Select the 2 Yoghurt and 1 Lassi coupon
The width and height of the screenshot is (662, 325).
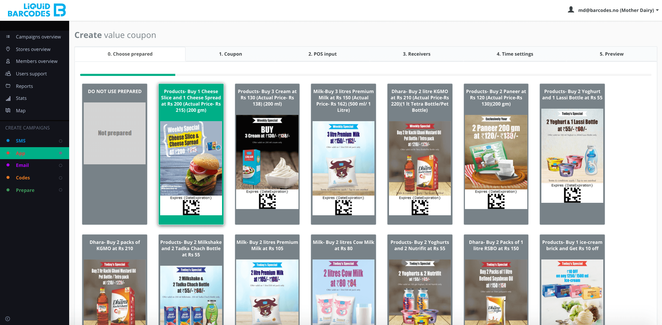pyautogui.click(x=572, y=154)
